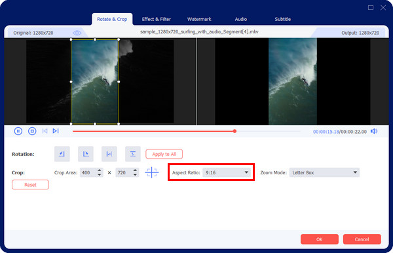Open the Watermark tab
Screen dimensions: 393x253
coord(199,19)
